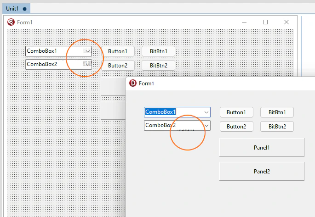Click Button2 in the running Form1 window
This screenshot has width=315, height=217.
pyautogui.click(x=236, y=127)
